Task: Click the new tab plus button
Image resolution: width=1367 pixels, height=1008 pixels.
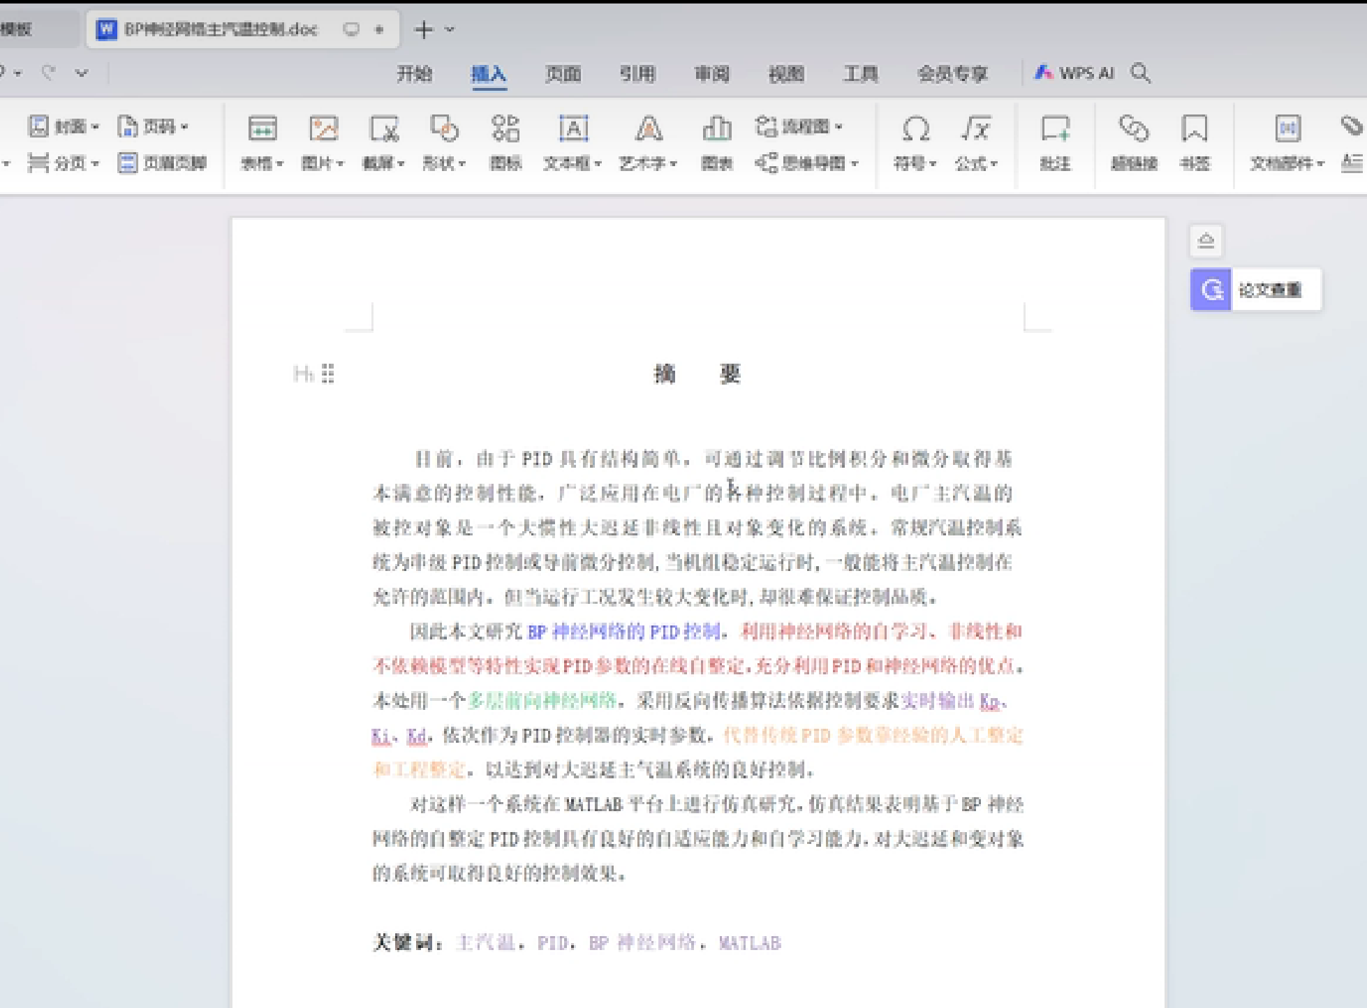Action: click(x=424, y=29)
